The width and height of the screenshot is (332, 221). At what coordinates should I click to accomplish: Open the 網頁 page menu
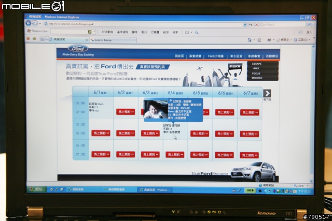click(283, 40)
